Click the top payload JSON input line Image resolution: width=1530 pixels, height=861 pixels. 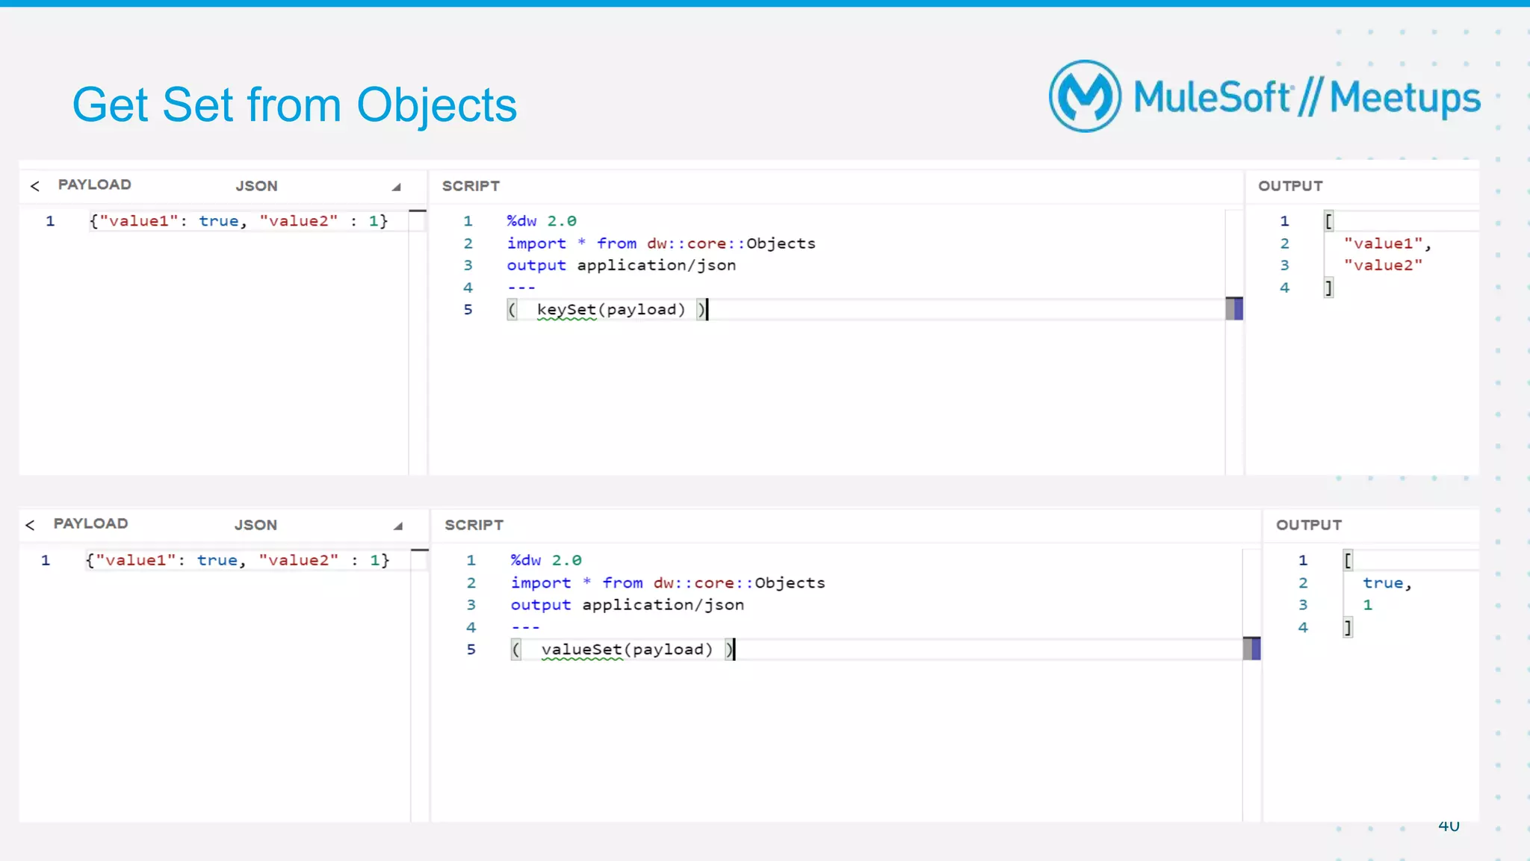click(x=239, y=221)
